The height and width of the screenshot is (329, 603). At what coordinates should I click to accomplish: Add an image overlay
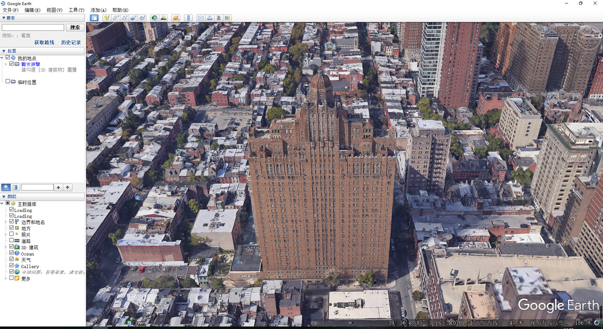tap(133, 17)
